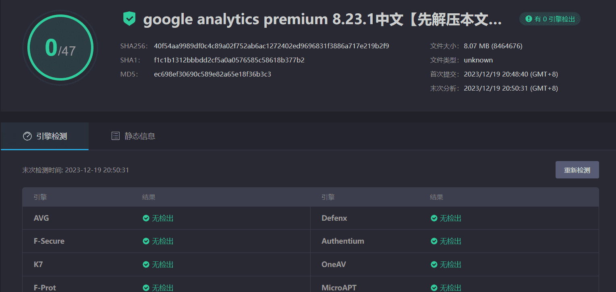Click the MicroAPT engine name
Viewport: 616px width, 292px height.
tap(339, 288)
